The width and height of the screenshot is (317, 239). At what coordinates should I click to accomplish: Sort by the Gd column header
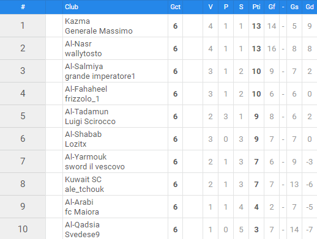310,7
